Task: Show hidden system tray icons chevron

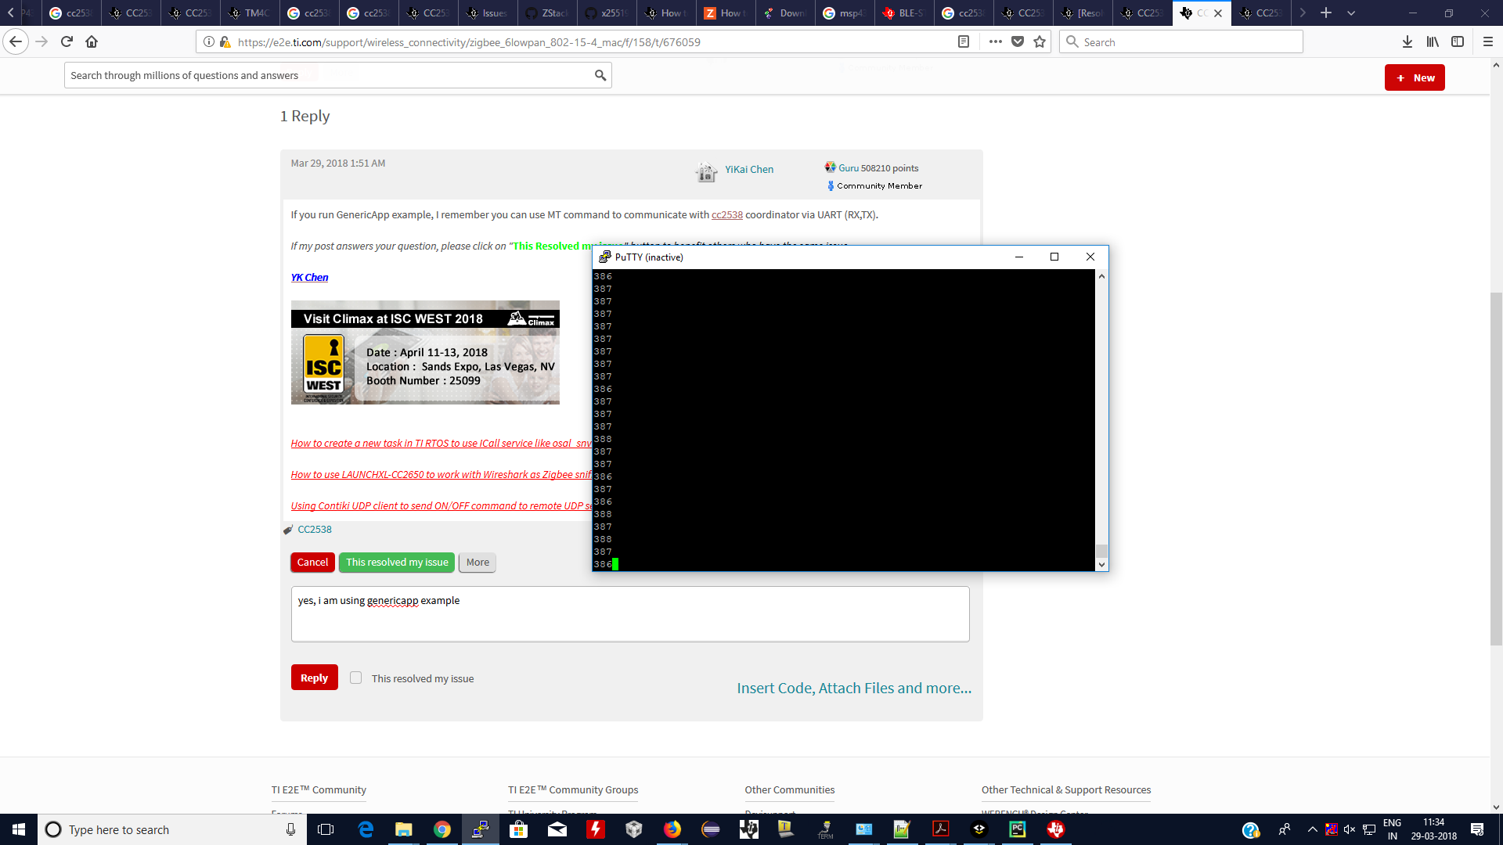Action: (1312, 829)
